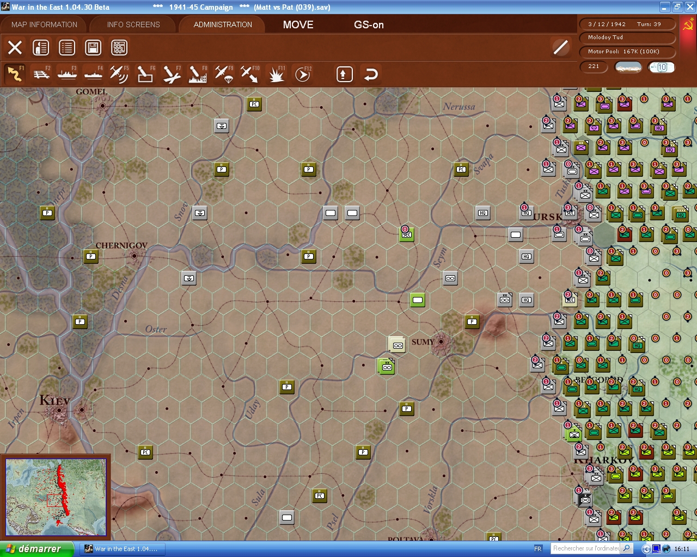Click the diagonal slash icon
Image resolution: width=697 pixels, height=557 pixels.
point(560,47)
